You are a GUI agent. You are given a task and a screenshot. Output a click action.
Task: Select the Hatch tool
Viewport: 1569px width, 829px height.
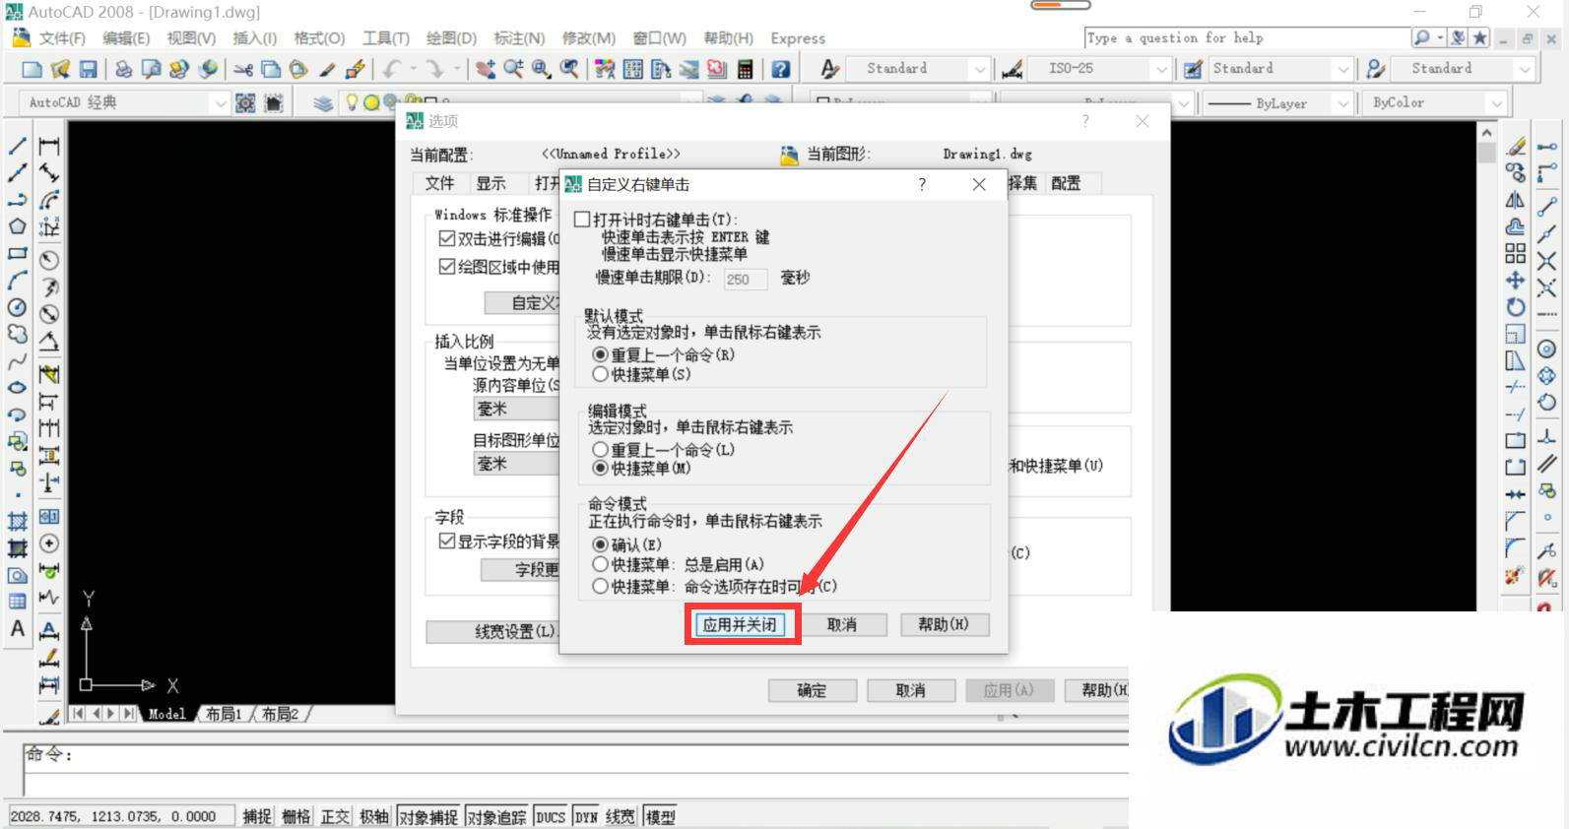click(18, 522)
